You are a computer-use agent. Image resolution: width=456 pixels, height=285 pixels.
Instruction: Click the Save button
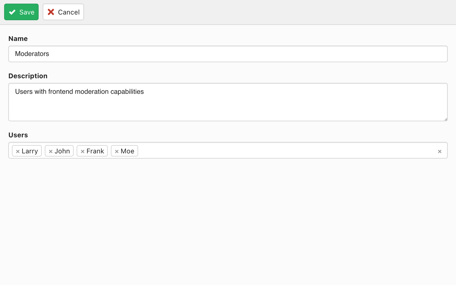21,12
